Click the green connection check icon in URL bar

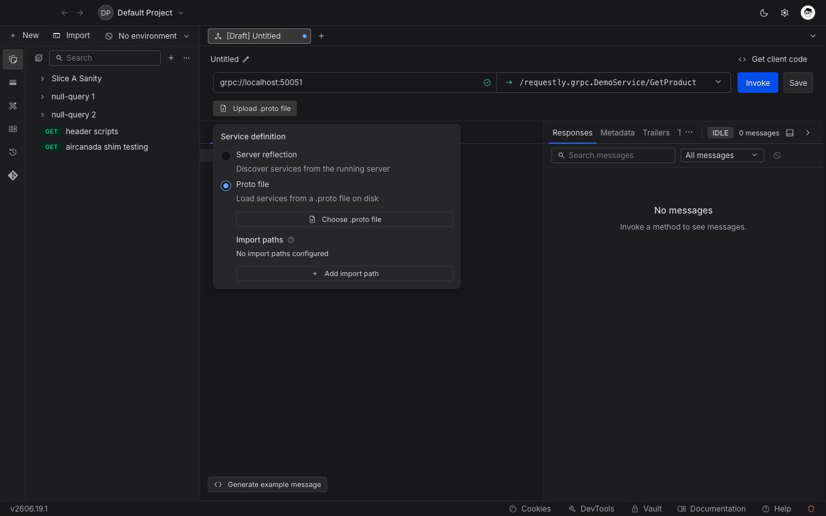pyautogui.click(x=487, y=83)
